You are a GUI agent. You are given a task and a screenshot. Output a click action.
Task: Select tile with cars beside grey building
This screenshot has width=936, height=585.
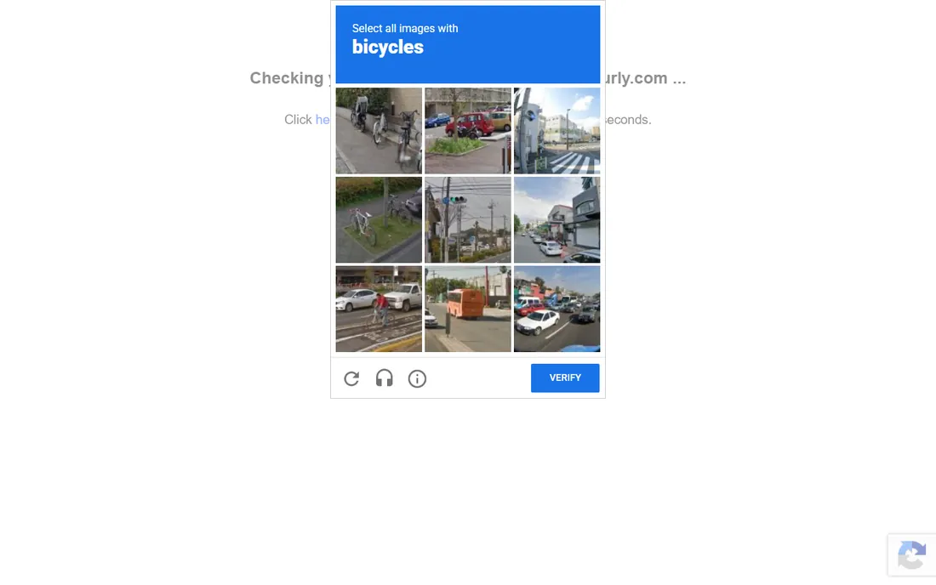coord(557,220)
